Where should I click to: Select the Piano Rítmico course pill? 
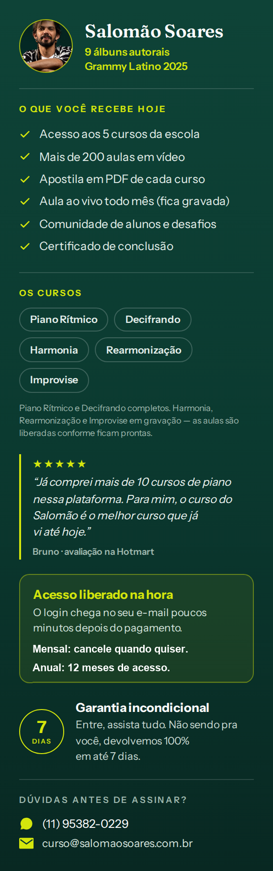[x=64, y=320]
